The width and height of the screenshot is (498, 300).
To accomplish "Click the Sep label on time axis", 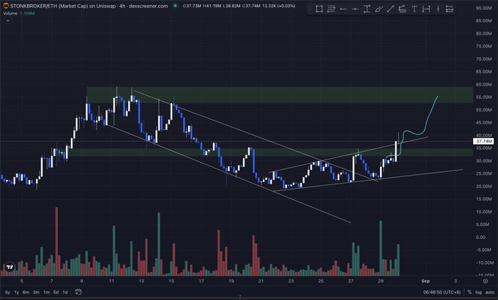I will [425, 281].
